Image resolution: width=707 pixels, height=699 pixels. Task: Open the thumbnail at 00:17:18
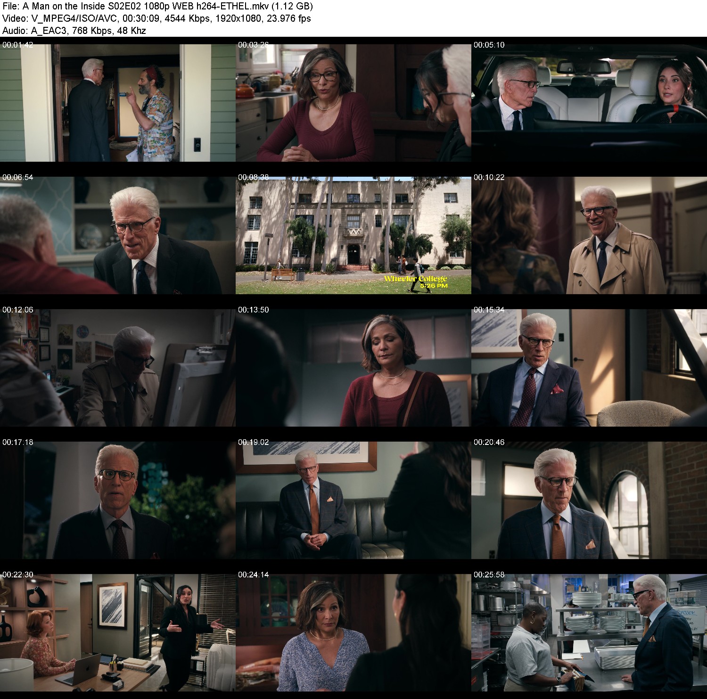tap(117, 500)
